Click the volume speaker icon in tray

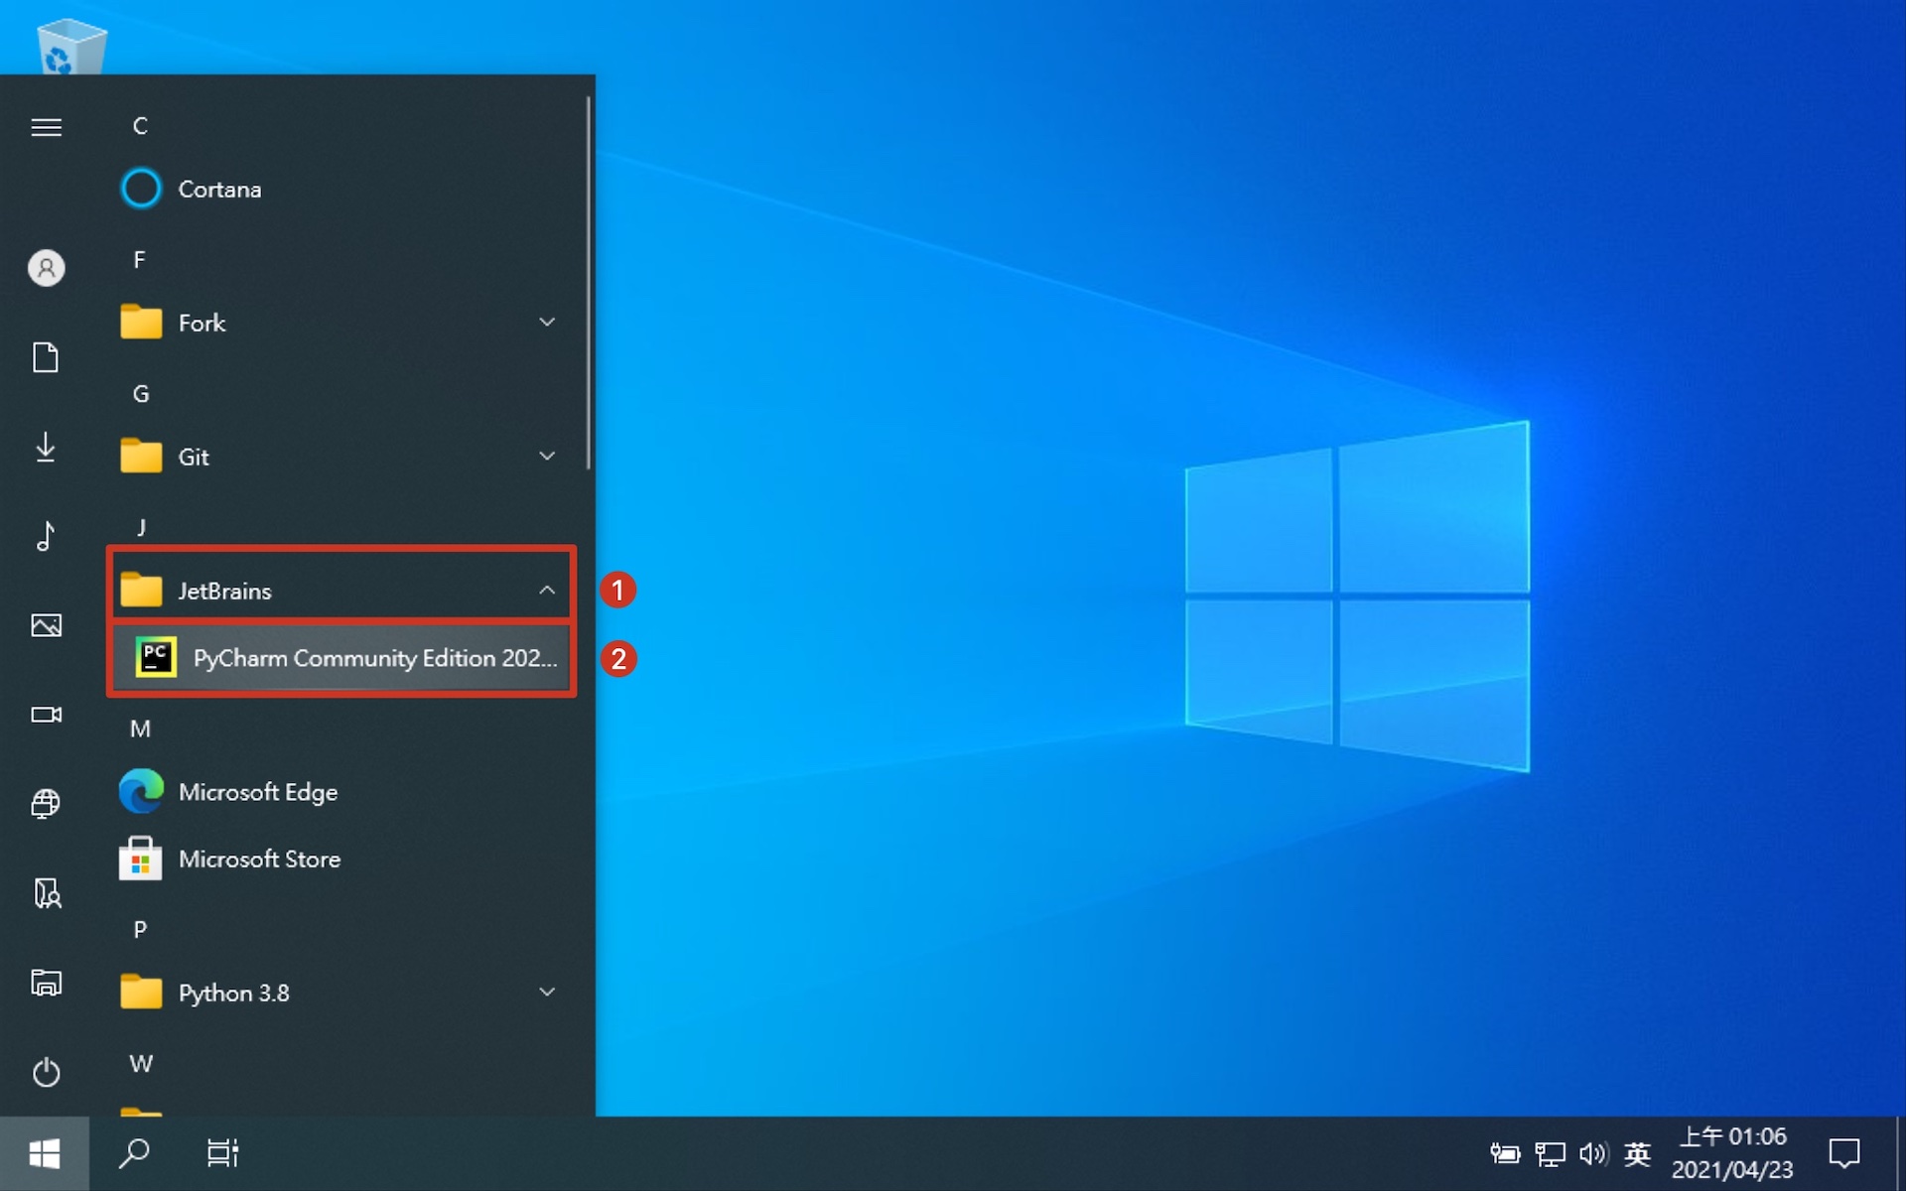pyautogui.click(x=1593, y=1153)
